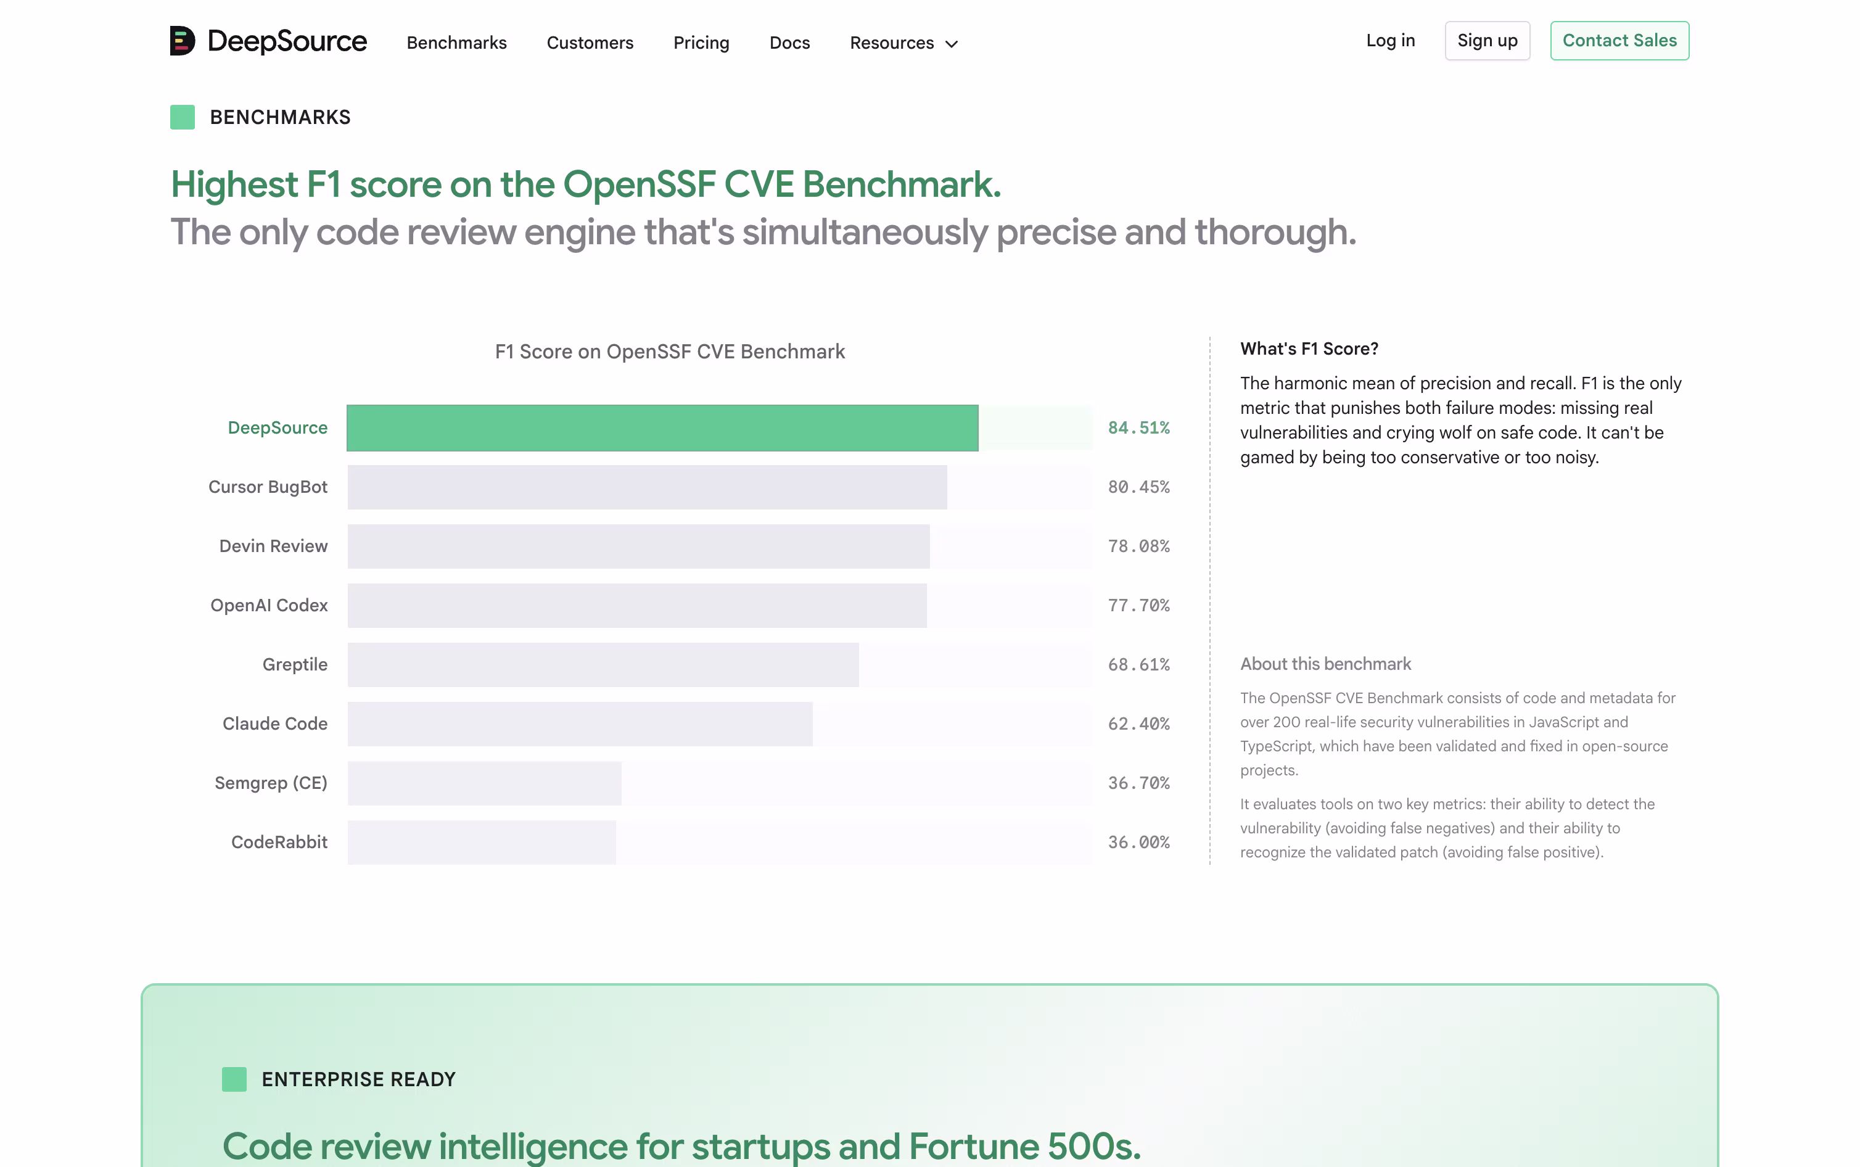Click the 78.08% score value
This screenshot has height=1167, width=1860.
(1138, 546)
